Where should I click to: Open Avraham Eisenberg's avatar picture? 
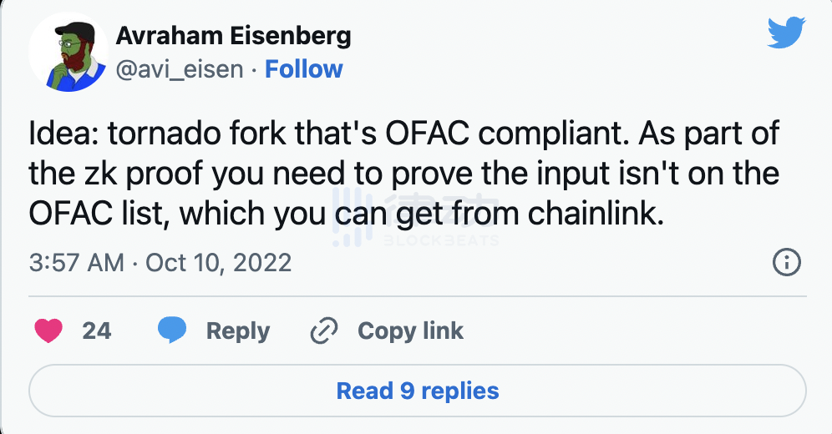coord(68,53)
